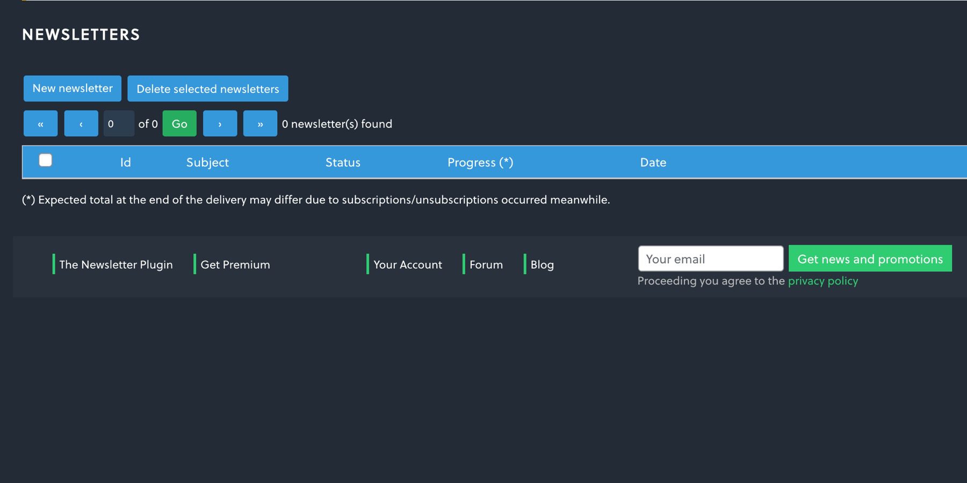Focus the page number field
This screenshot has height=483, width=967.
(x=119, y=124)
